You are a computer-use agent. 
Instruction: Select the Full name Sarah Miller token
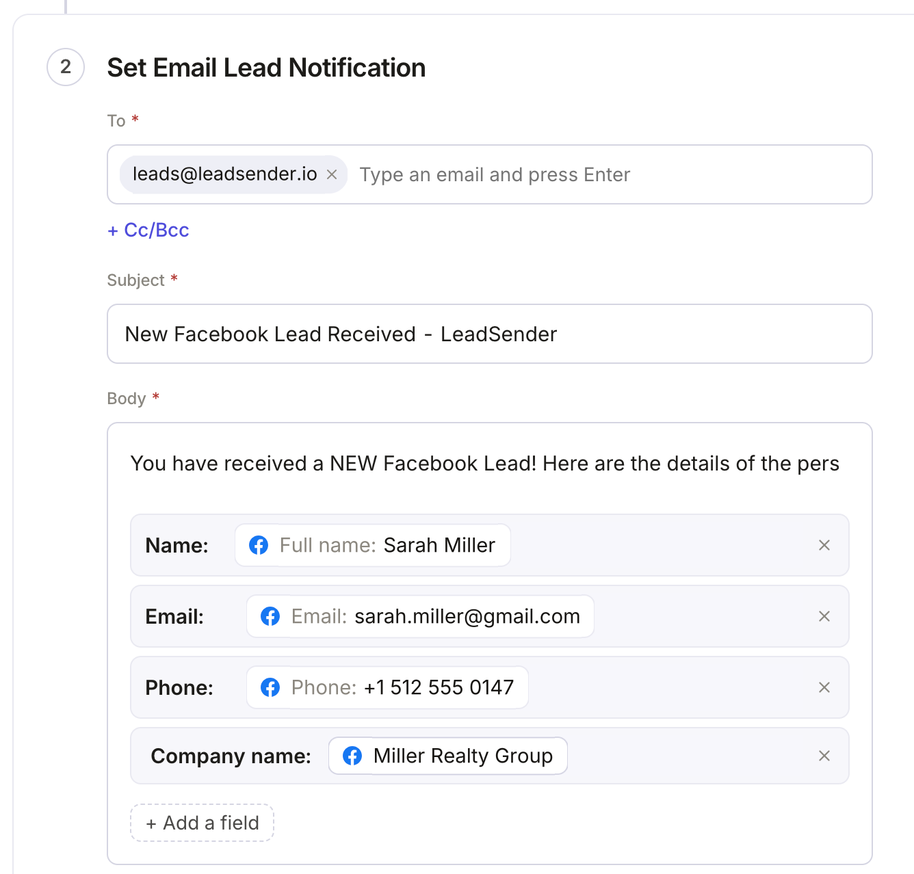click(x=373, y=545)
